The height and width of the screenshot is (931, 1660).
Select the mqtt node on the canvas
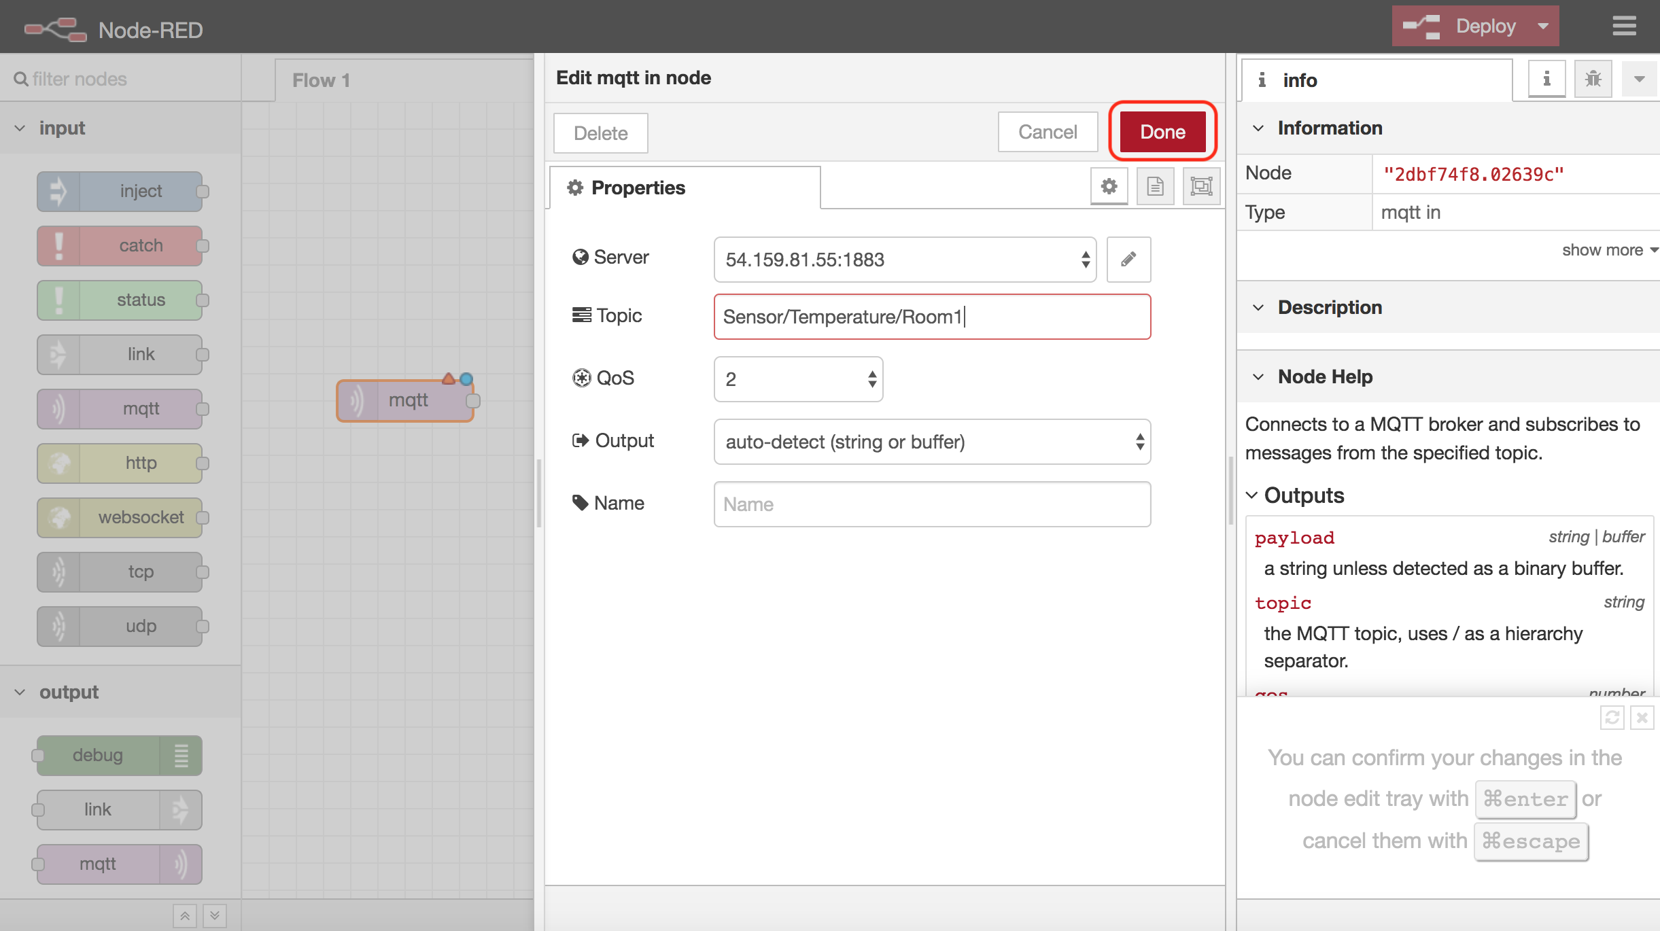coord(405,400)
